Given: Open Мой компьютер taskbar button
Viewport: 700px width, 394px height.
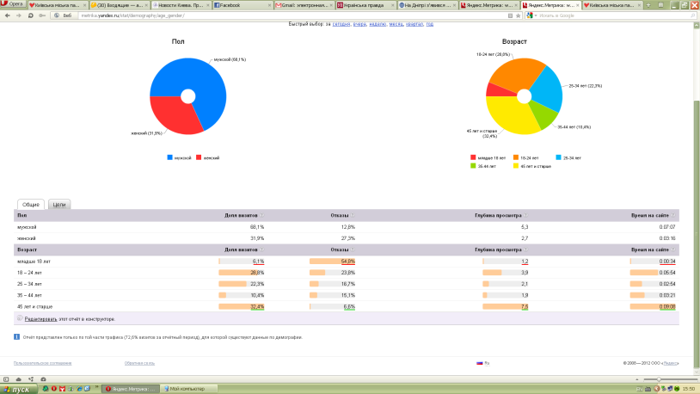Looking at the screenshot, I should tap(188, 389).
